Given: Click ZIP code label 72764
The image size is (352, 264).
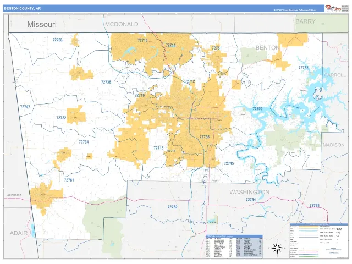Looking at the screenshot, I should click(251, 199).
